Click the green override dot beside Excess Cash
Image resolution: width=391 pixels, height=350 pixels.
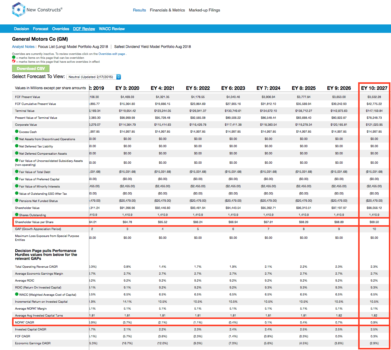pos(17,131)
